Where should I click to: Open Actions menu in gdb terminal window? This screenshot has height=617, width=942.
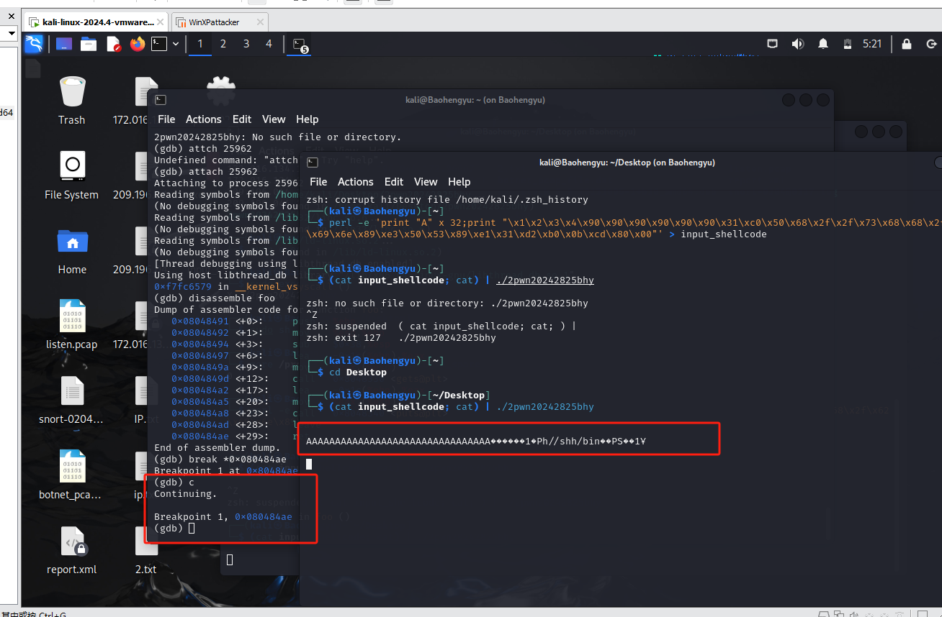point(204,119)
